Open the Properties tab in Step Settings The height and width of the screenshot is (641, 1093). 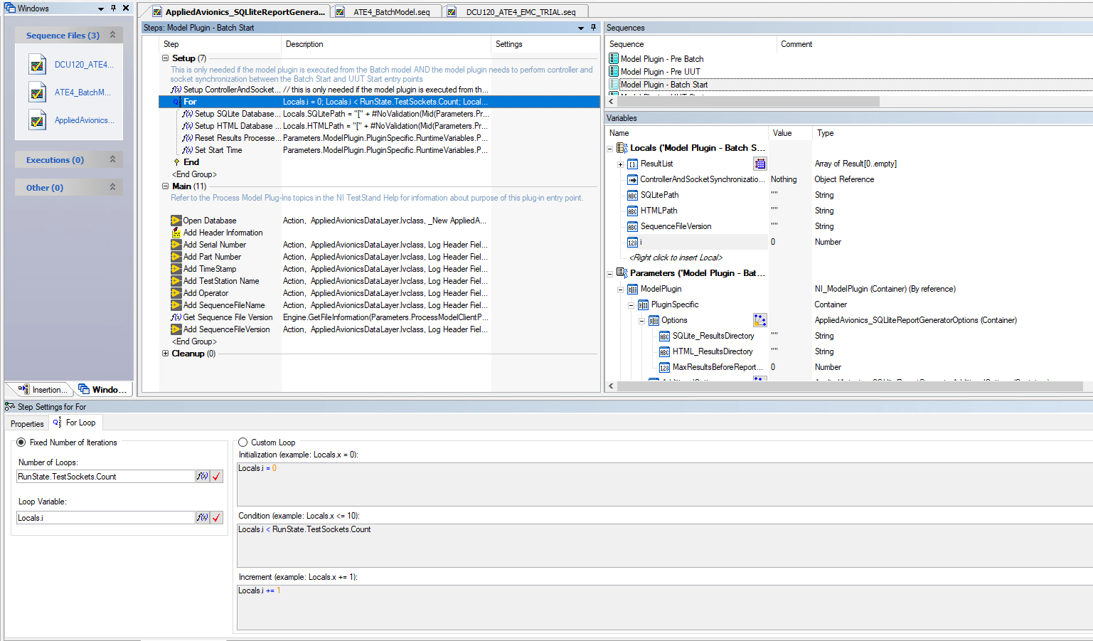27,423
